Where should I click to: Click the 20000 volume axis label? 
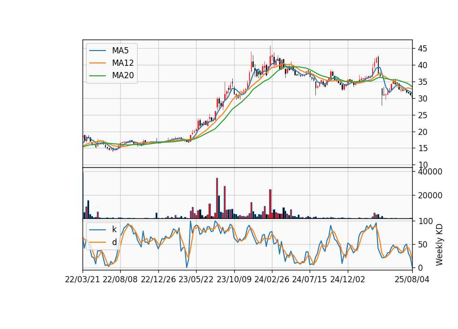pos(430,195)
